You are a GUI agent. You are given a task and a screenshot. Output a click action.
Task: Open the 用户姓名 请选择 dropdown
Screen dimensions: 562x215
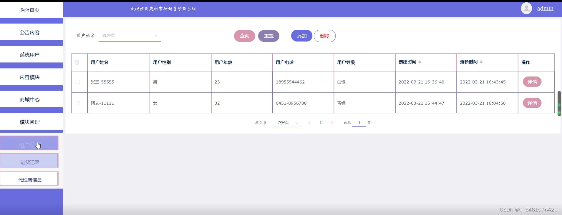point(130,36)
